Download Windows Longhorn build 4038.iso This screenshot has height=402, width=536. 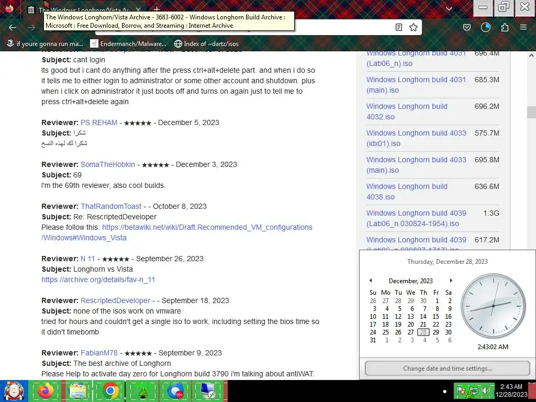click(407, 192)
